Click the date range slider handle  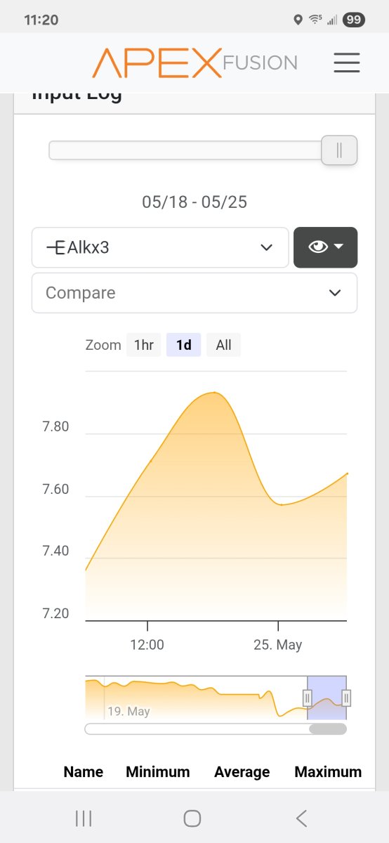click(x=339, y=150)
